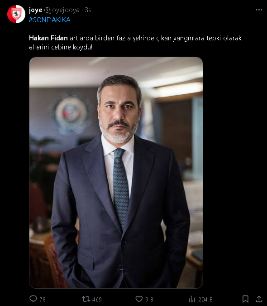Screen dimensions: 267x306
Task: Open post via 'ellerini cebine koydu!' line
Action: coord(61,47)
